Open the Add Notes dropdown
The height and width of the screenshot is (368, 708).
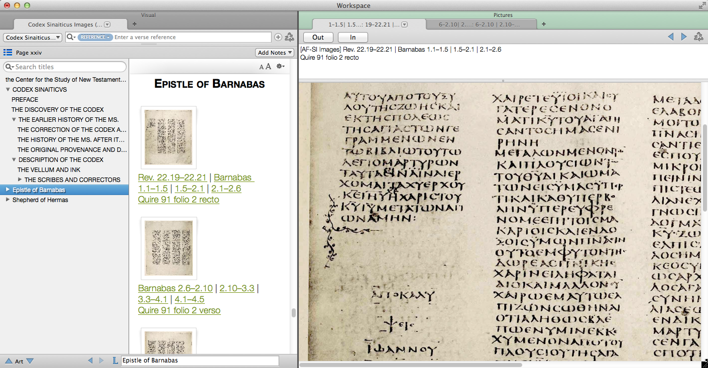point(275,53)
